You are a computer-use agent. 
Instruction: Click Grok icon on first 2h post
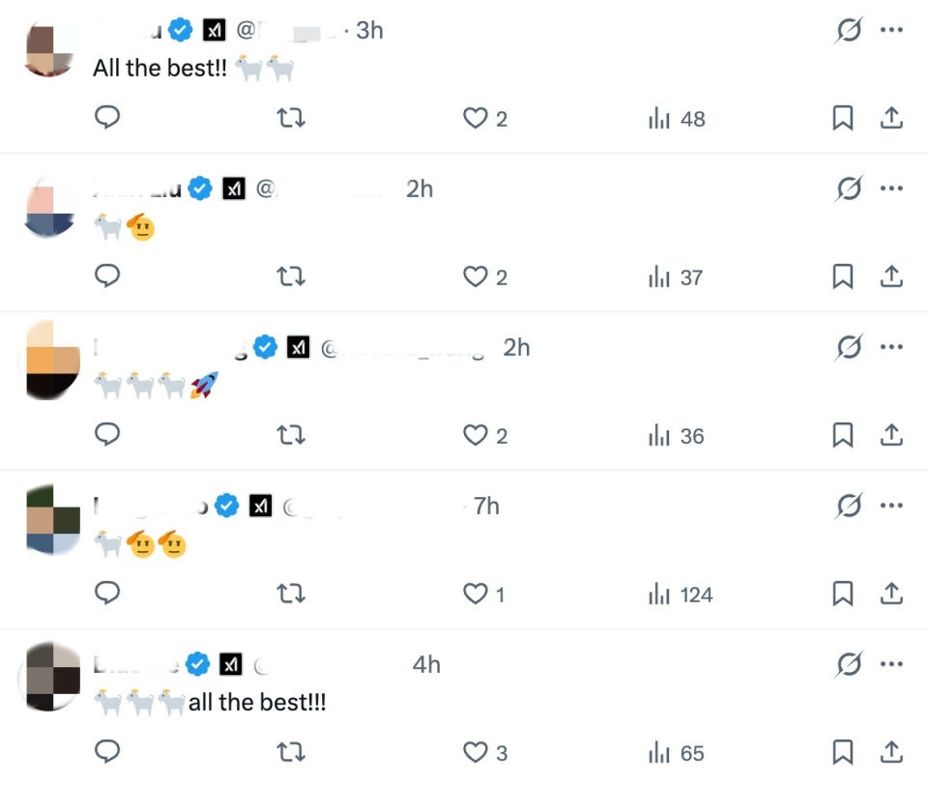(x=849, y=189)
